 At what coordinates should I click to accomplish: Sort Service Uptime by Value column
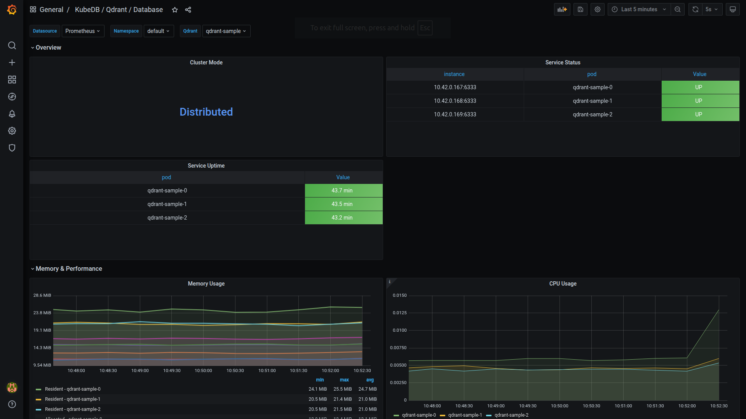point(343,177)
